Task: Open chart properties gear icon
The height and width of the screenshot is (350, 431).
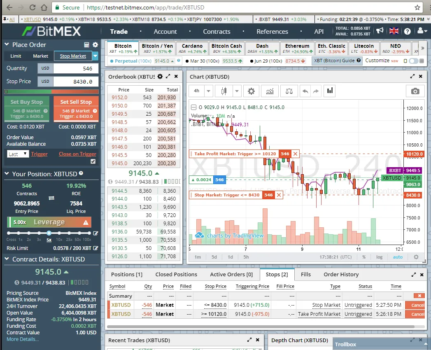Action: coord(251,91)
